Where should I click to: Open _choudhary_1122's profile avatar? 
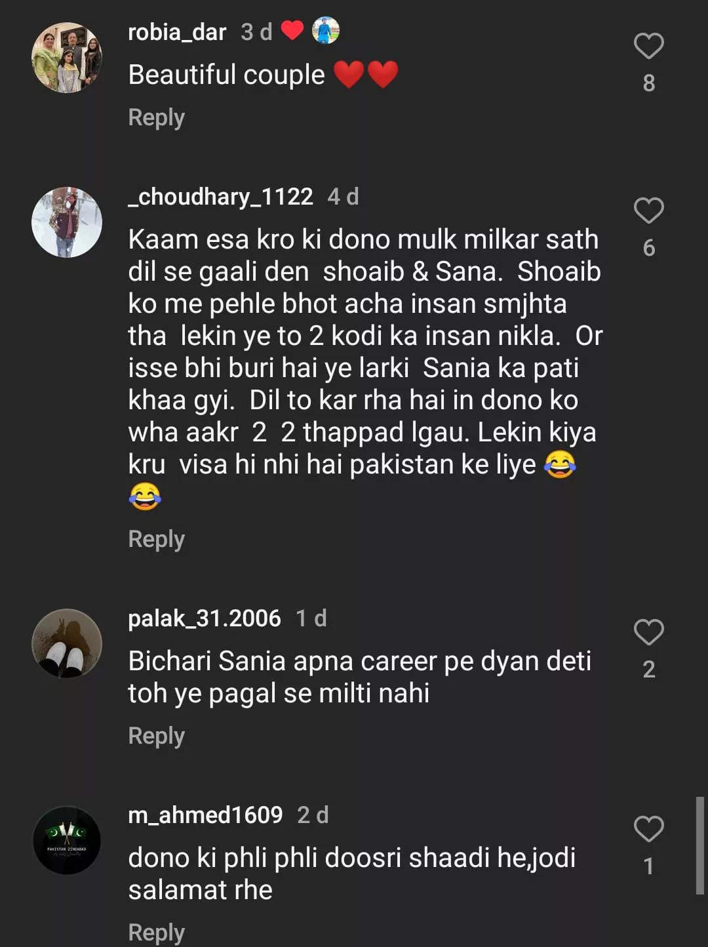[x=67, y=222]
